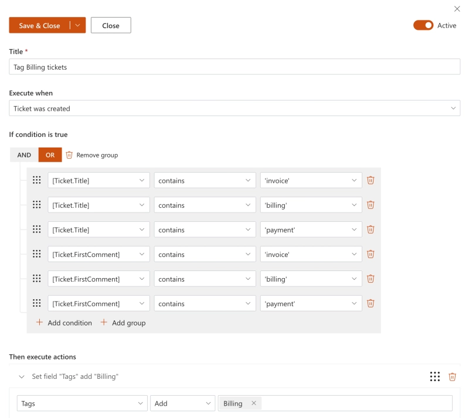469x418 pixels.
Task: Open operator dropdown in Title 'payment' row
Action: [x=205, y=229]
